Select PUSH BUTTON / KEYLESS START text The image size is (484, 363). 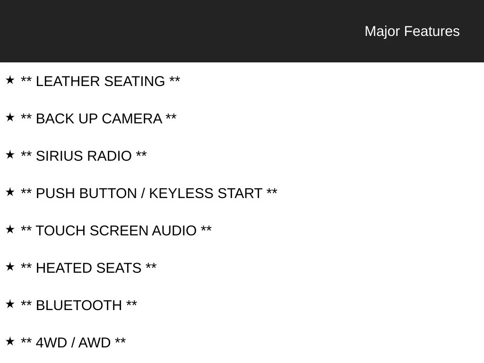[149, 193]
